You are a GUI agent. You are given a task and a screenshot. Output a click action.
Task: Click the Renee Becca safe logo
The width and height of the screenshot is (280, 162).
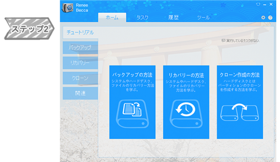pos(68,8)
